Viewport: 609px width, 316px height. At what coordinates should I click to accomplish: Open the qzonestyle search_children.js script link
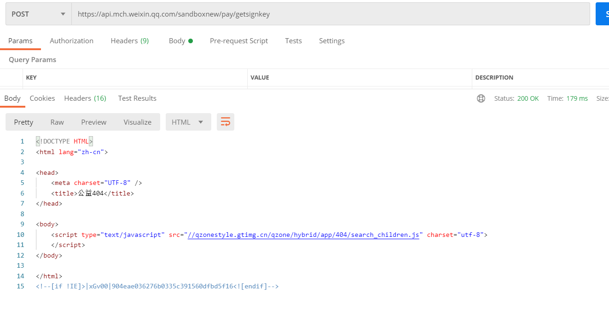(x=303, y=235)
